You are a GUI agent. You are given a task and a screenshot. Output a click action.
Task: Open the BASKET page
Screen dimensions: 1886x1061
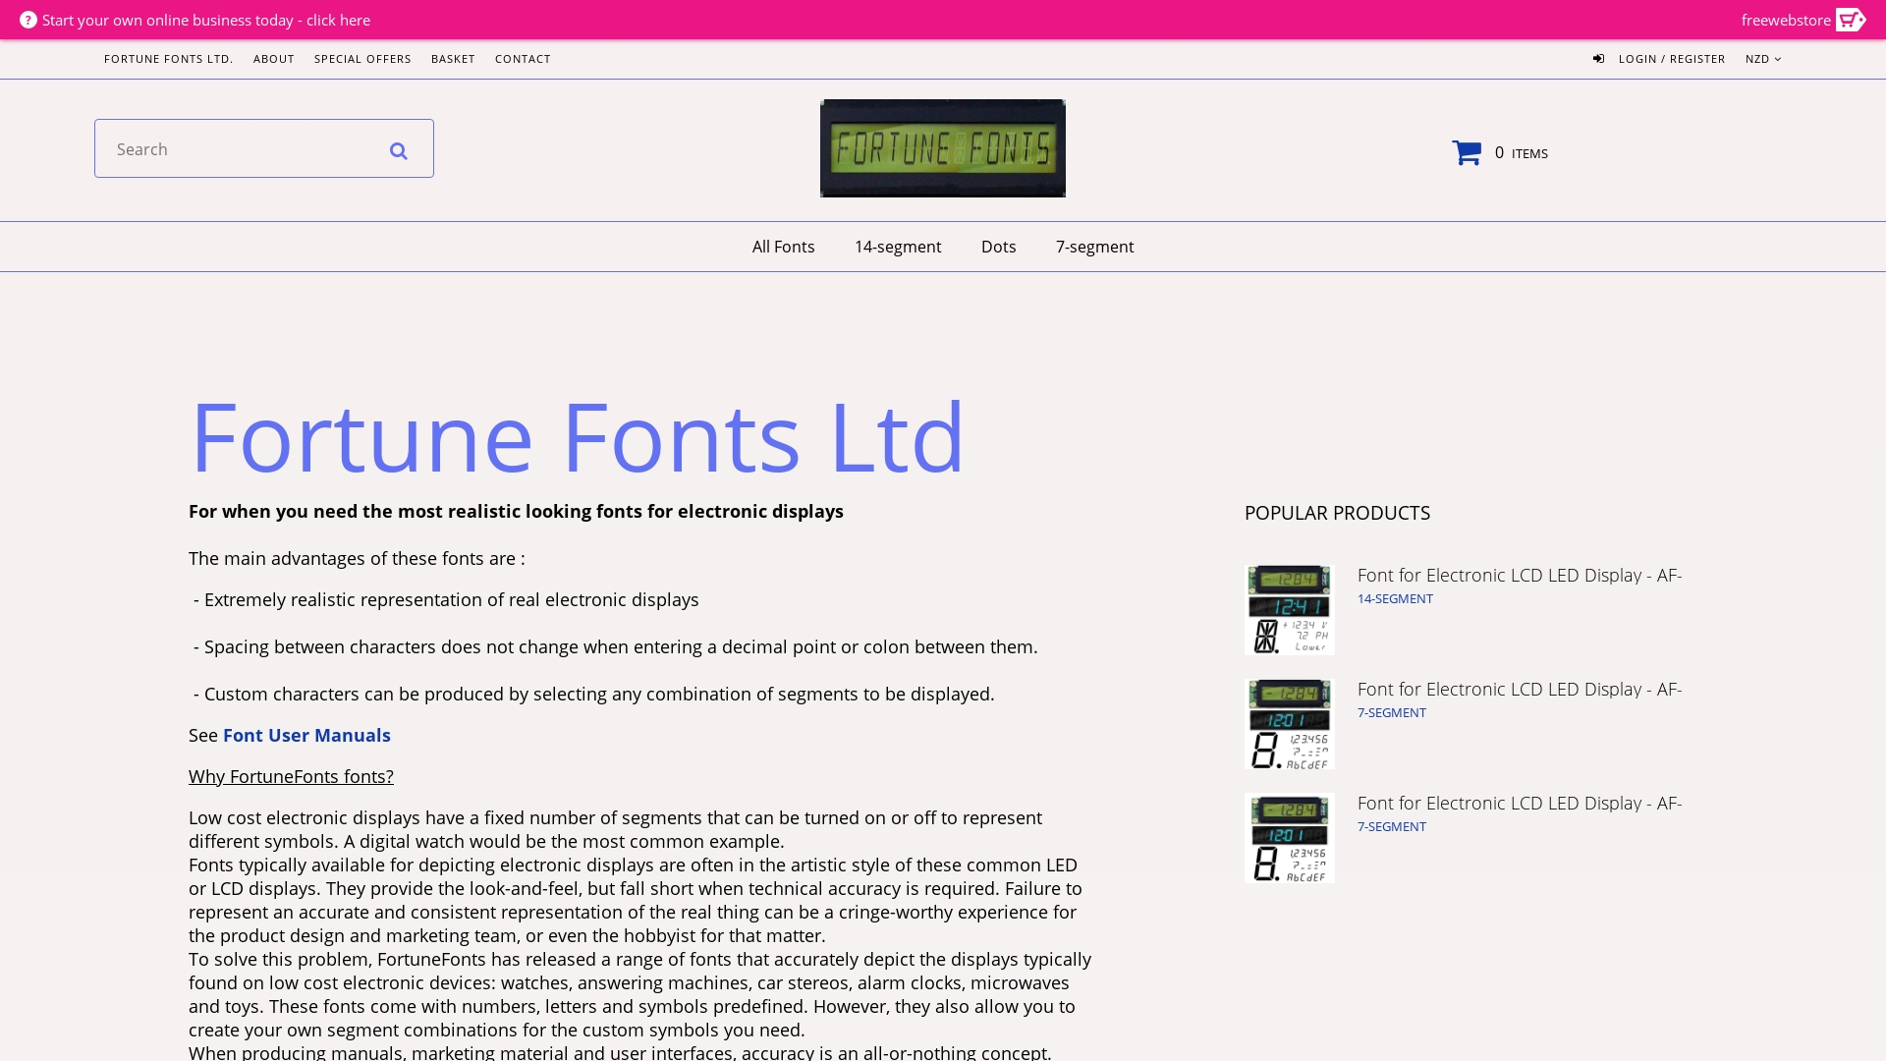pos(453,59)
